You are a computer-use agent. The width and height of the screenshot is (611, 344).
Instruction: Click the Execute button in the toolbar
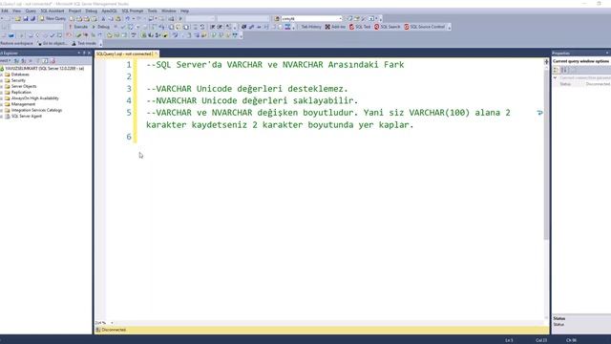[78, 27]
